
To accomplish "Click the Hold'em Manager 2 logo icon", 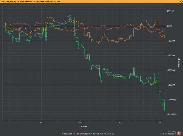I will pyautogui.click(x=179, y=133).
